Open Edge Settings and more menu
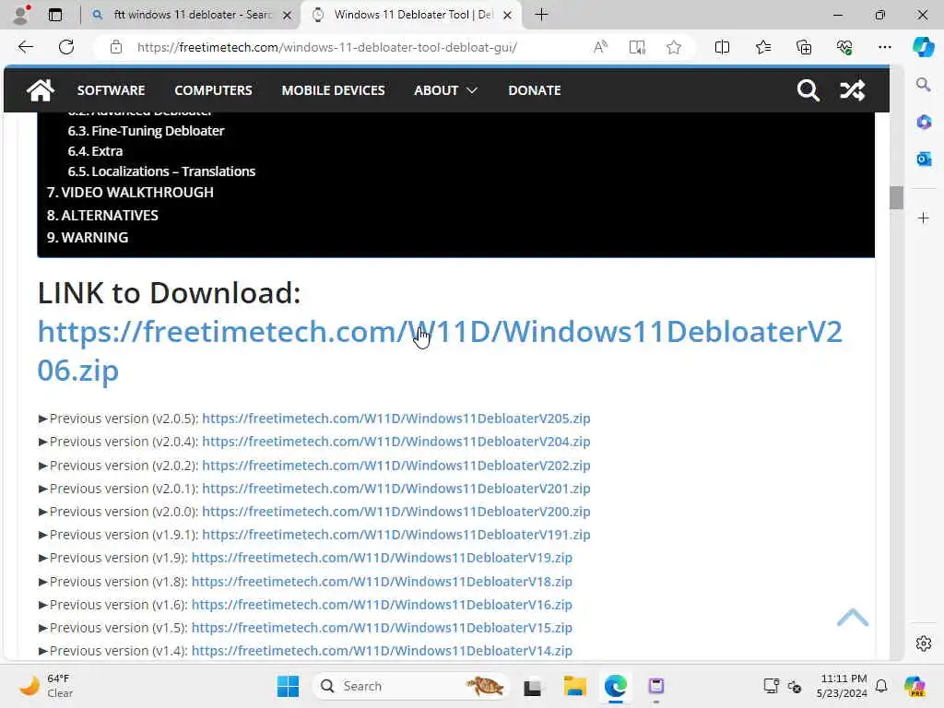This screenshot has width=944, height=708. pyautogui.click(x=884, y=47)
